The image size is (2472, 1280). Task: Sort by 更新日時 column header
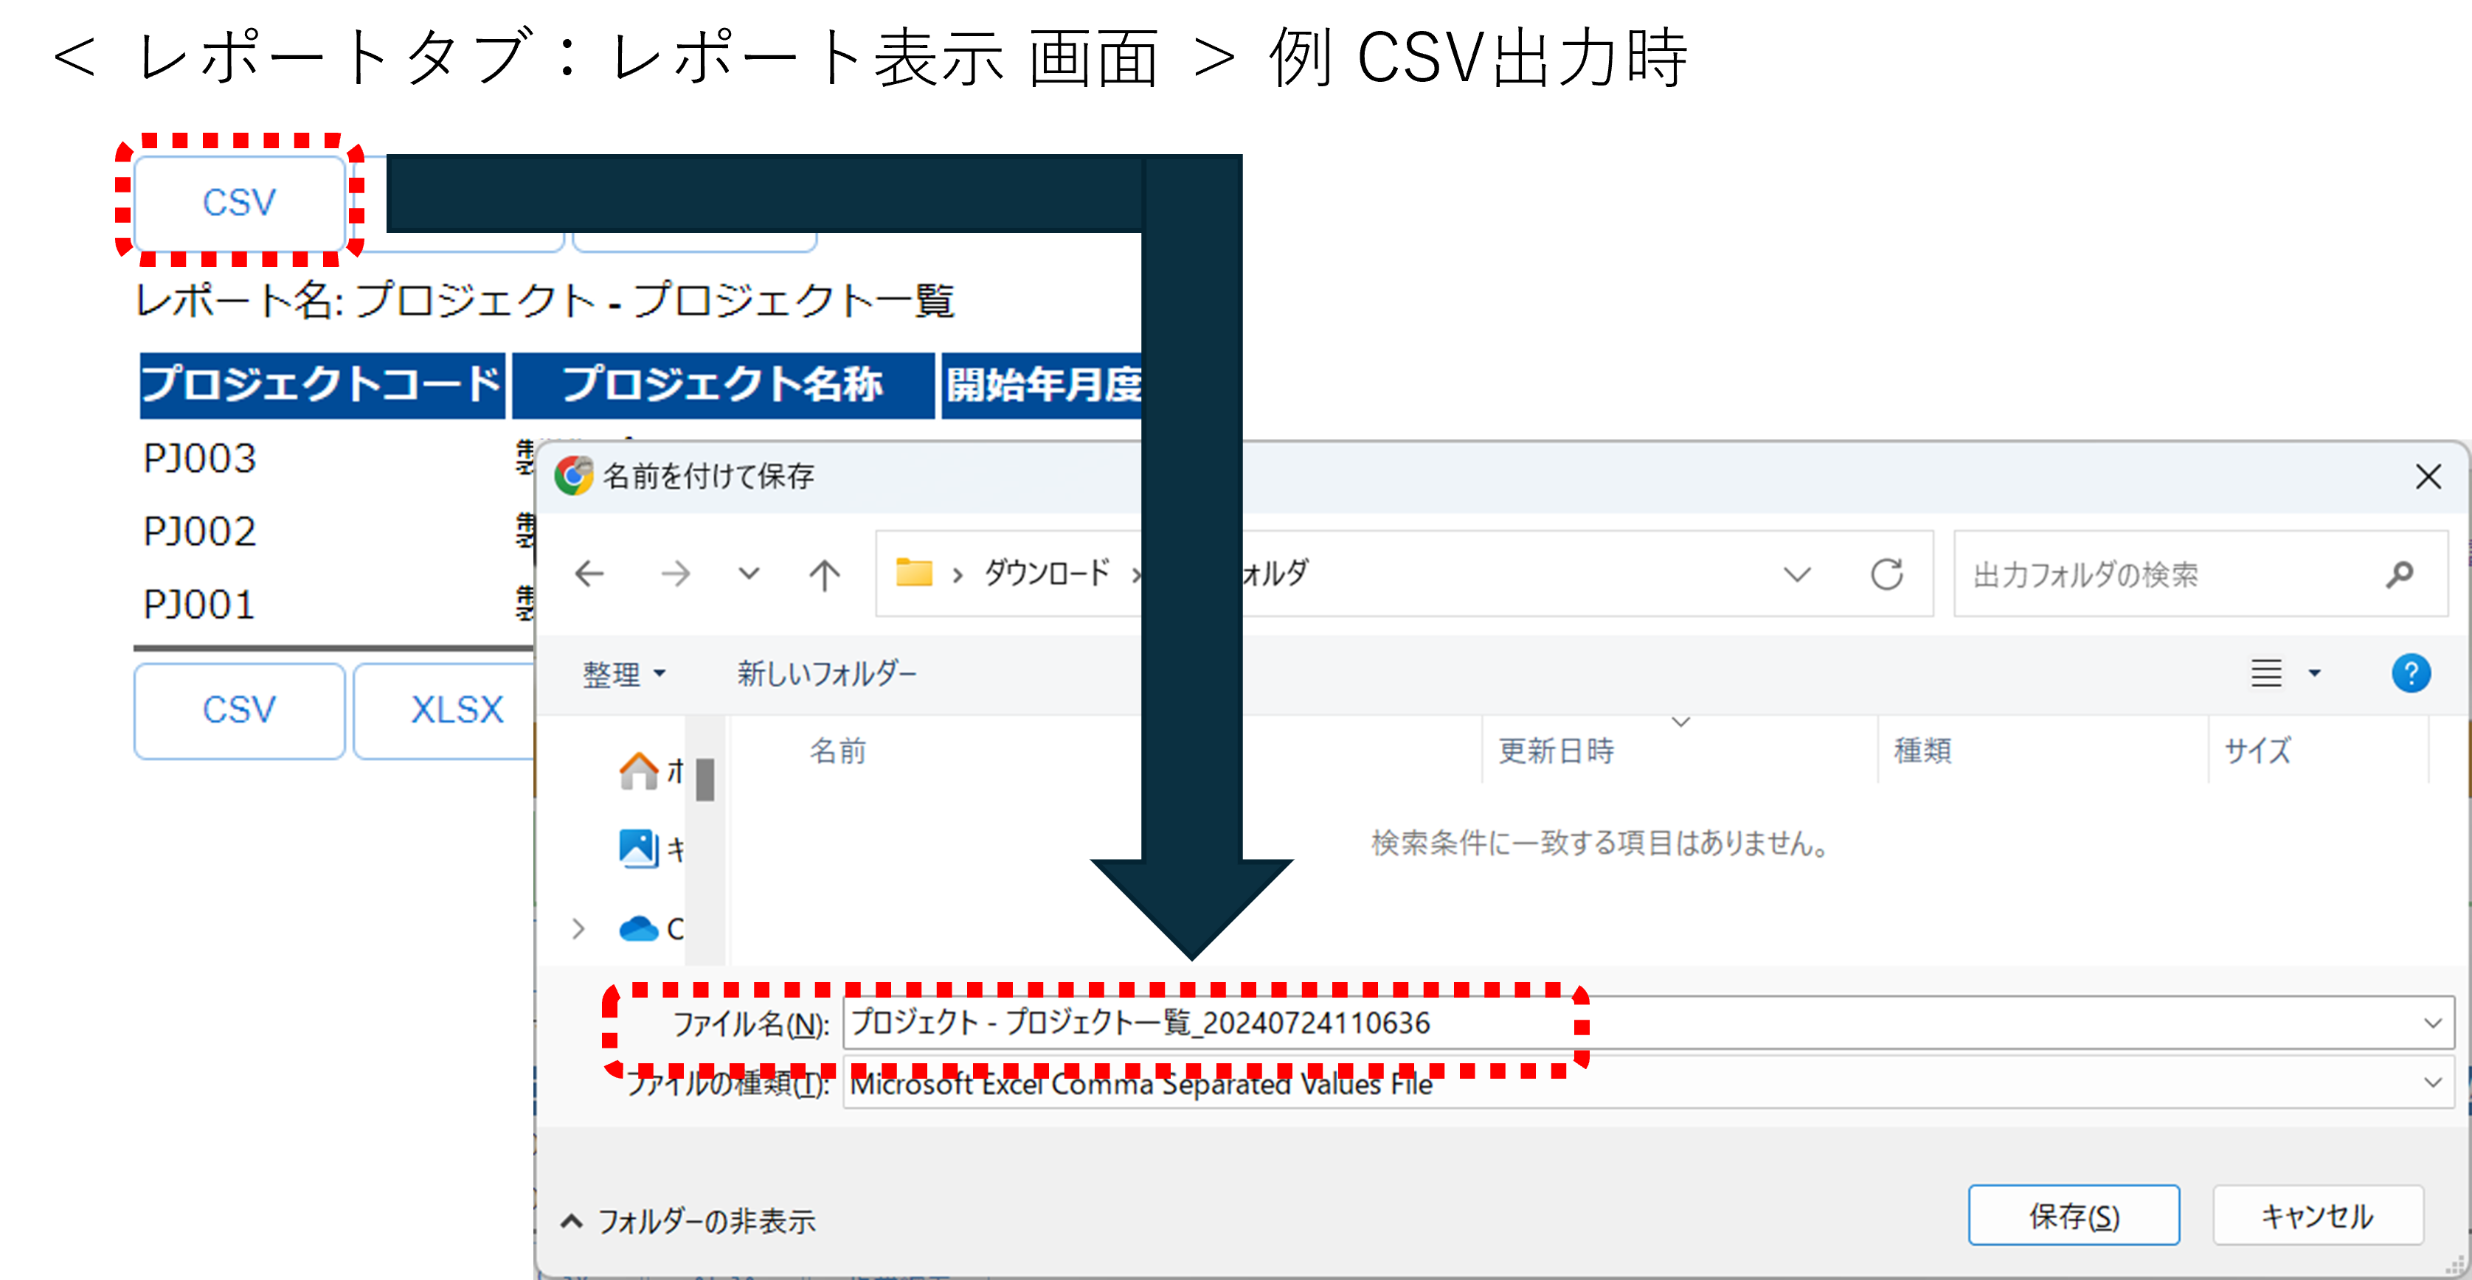1557,751
